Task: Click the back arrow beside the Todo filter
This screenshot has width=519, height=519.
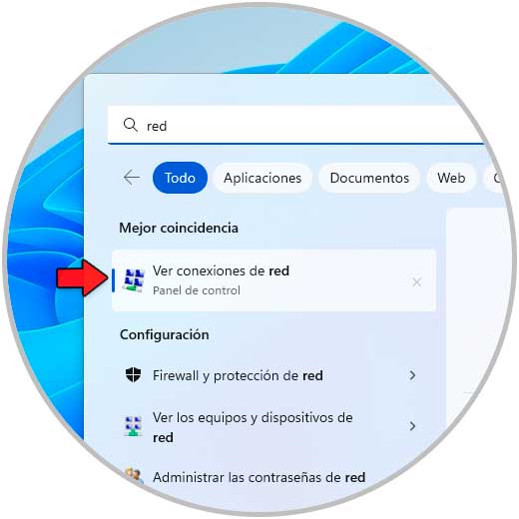Action: 132,178
